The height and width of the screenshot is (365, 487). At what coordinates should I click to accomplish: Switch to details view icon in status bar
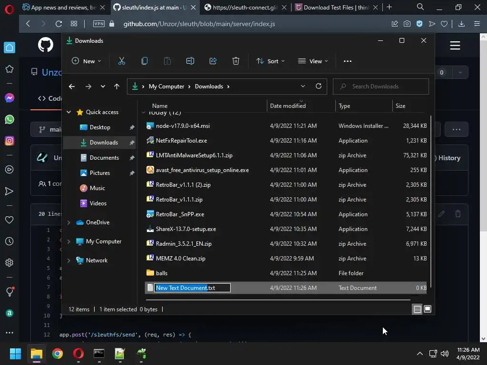[417, 309]
